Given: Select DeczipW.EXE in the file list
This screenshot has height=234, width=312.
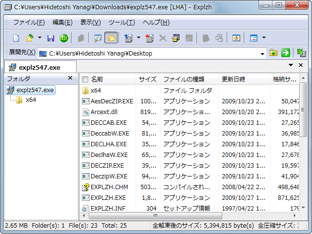Looking at the screenshot, I should tap(105, 176).
